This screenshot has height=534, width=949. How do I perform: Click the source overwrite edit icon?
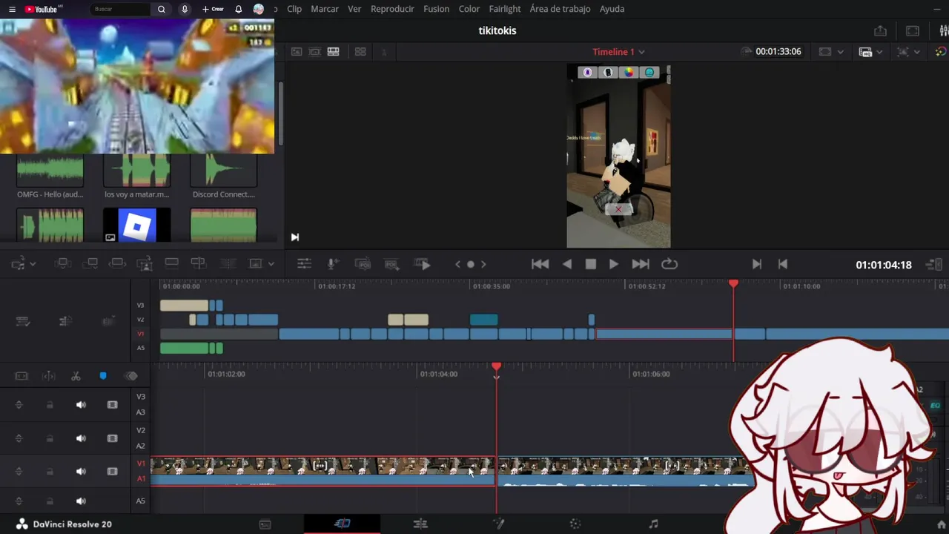point(198,263)
